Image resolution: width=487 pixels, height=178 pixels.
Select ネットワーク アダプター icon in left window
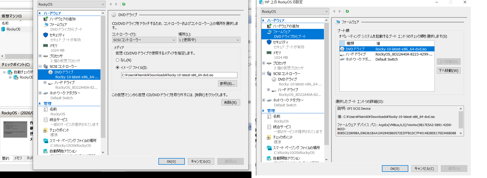pyautogui.click(x=46, y=93)
